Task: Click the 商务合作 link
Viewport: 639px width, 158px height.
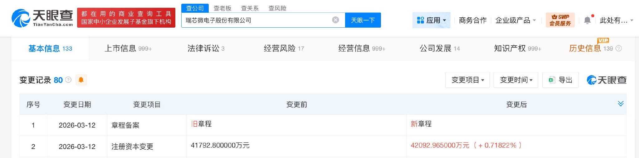Action: pos(472,20)
